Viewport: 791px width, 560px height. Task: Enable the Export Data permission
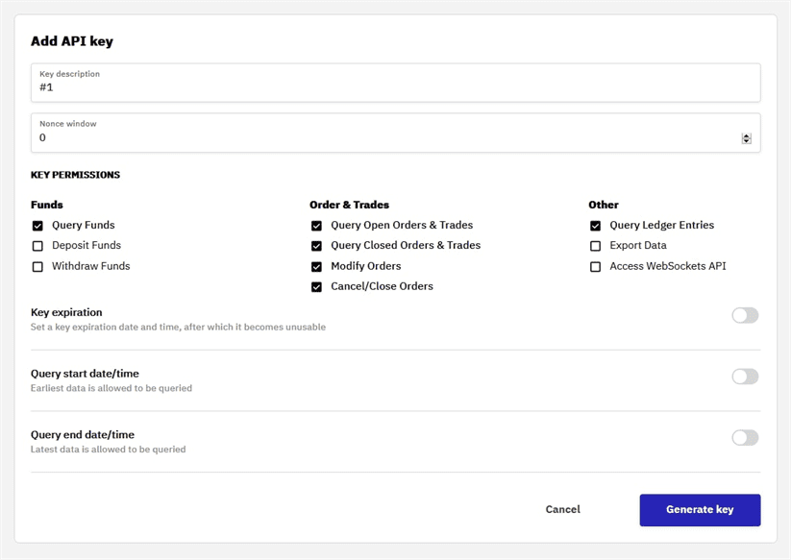[595, 246]
